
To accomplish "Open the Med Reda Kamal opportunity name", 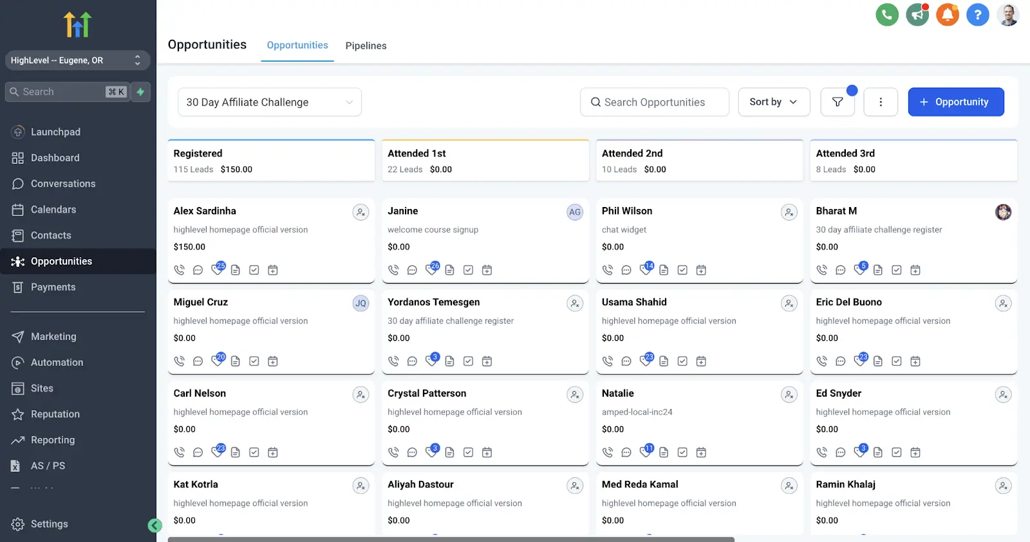I will tap(640, 485).
